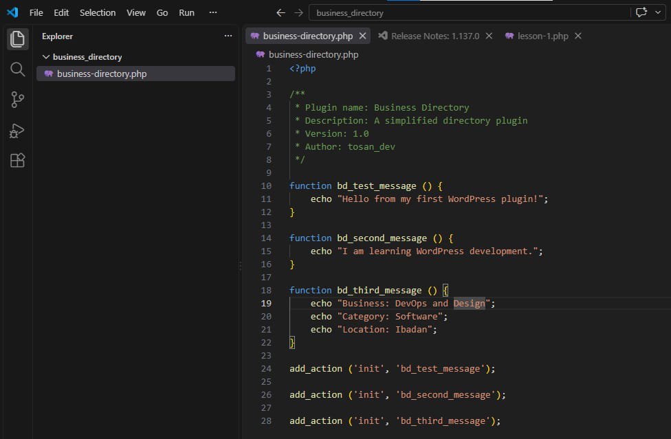Click the "Category: Software" string
The image size is (671, 439).
point(390,316)
